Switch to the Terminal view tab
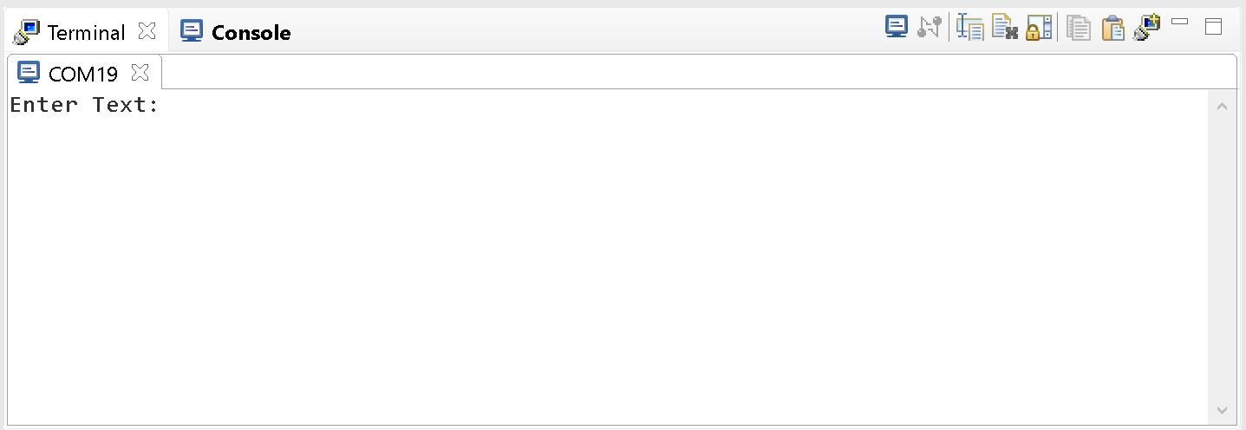 point(86,33)
